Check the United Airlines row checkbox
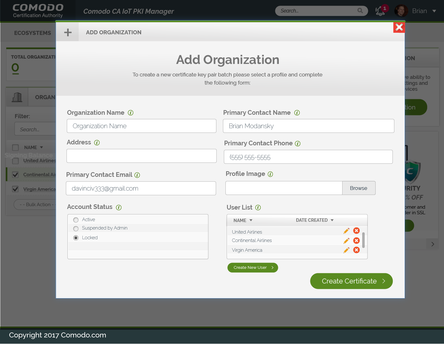The image size is (444, 344). (15, 161)
